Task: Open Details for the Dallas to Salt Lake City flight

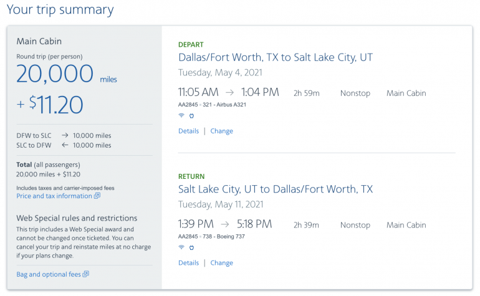Action: 188,131
